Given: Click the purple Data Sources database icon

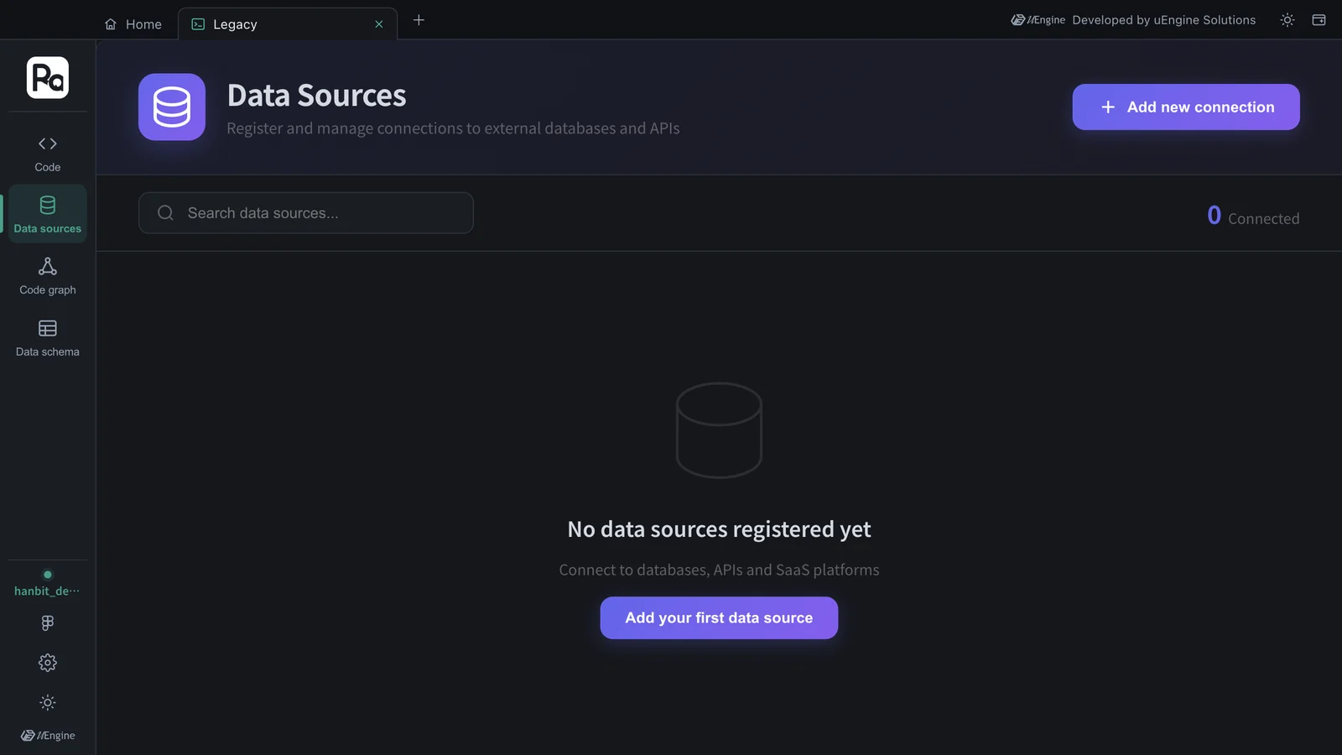Looking at the screenshot, I should pyautogui.click(x=172, y=107).
